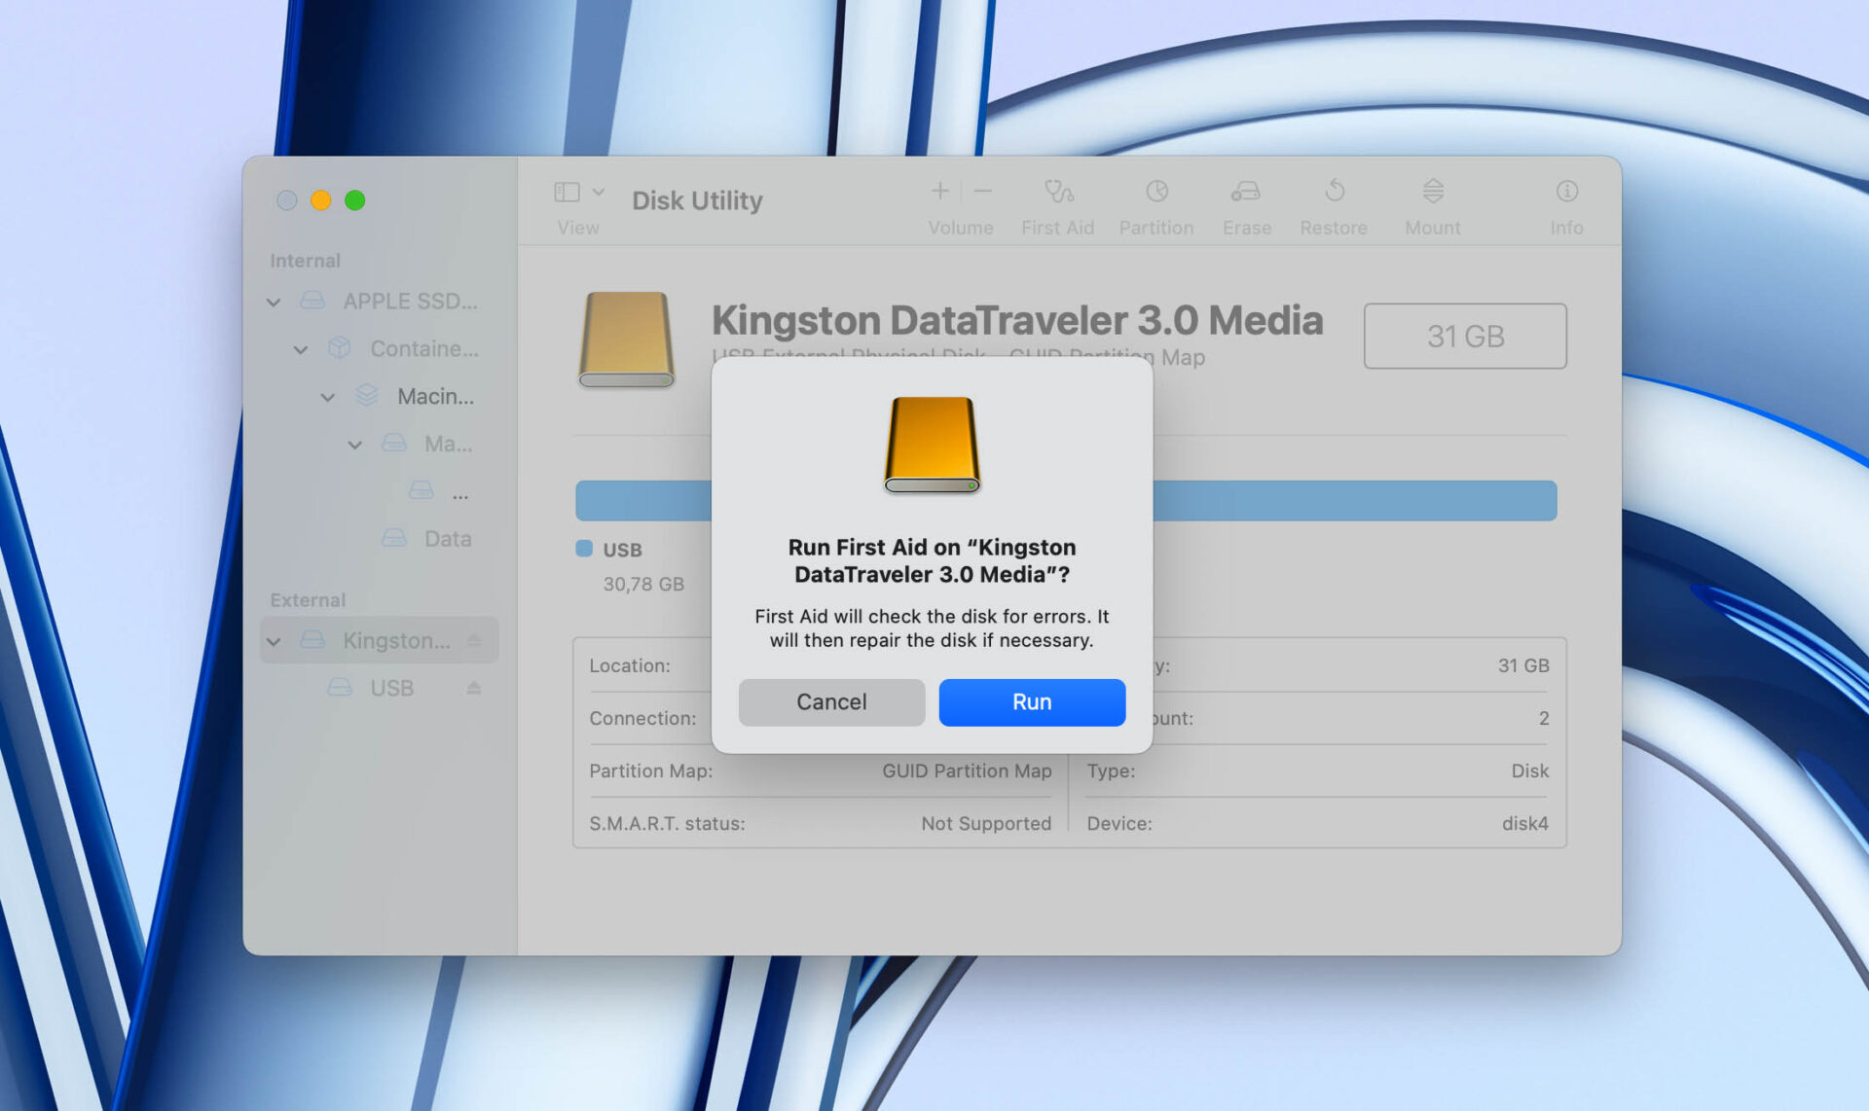Image resolution: width=1869 pixels, height=1111 pixels.
Task: Collapse the Kingston disclosure triangle
Action: 274,640
